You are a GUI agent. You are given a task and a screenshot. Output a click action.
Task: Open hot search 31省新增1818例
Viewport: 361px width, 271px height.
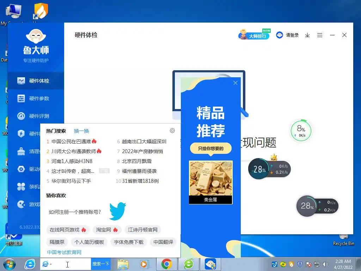point(140,181)
